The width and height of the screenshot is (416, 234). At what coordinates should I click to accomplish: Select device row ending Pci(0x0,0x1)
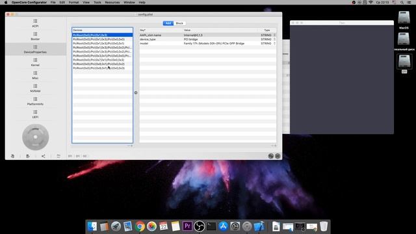point(102,44)
